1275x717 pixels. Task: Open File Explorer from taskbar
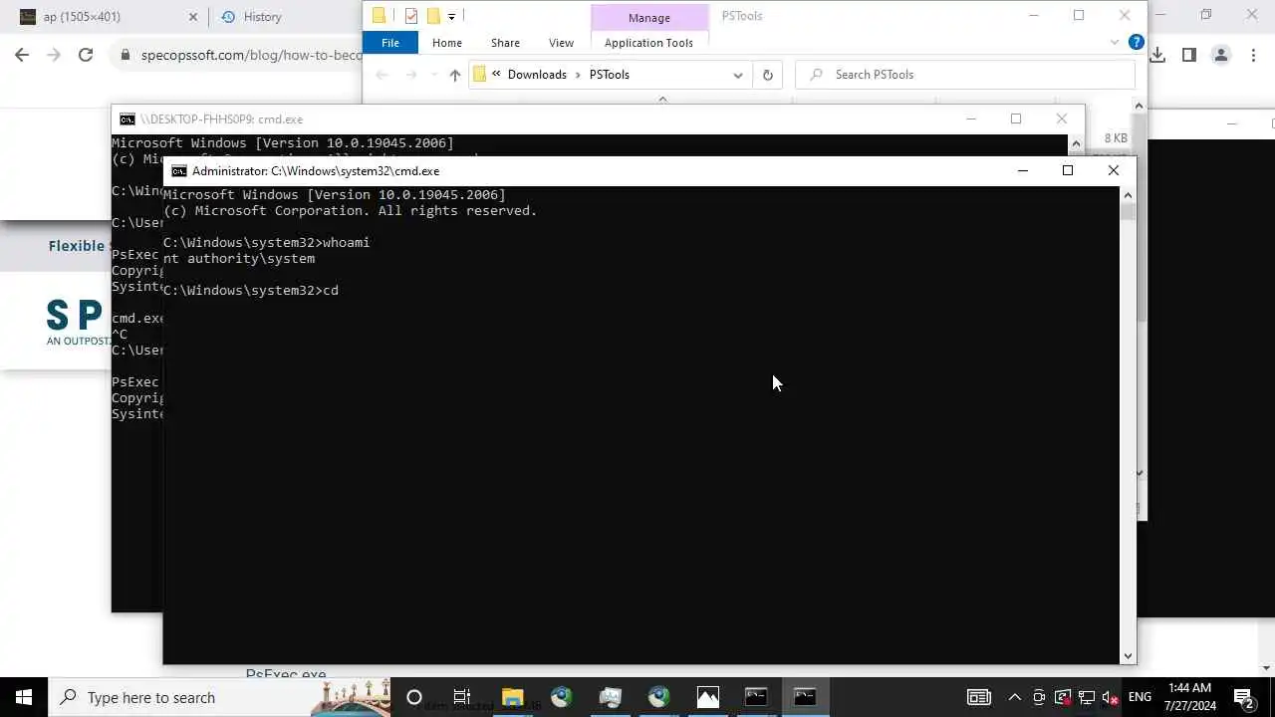click(512, 697)
